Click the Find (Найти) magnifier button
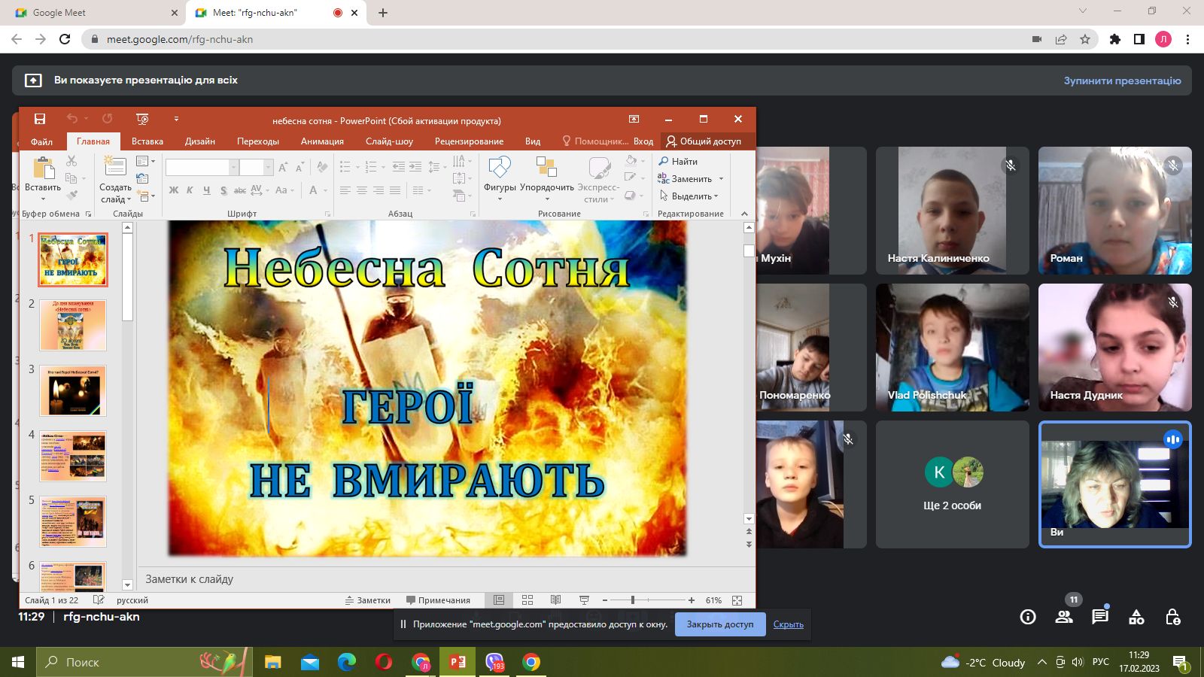 678,161
